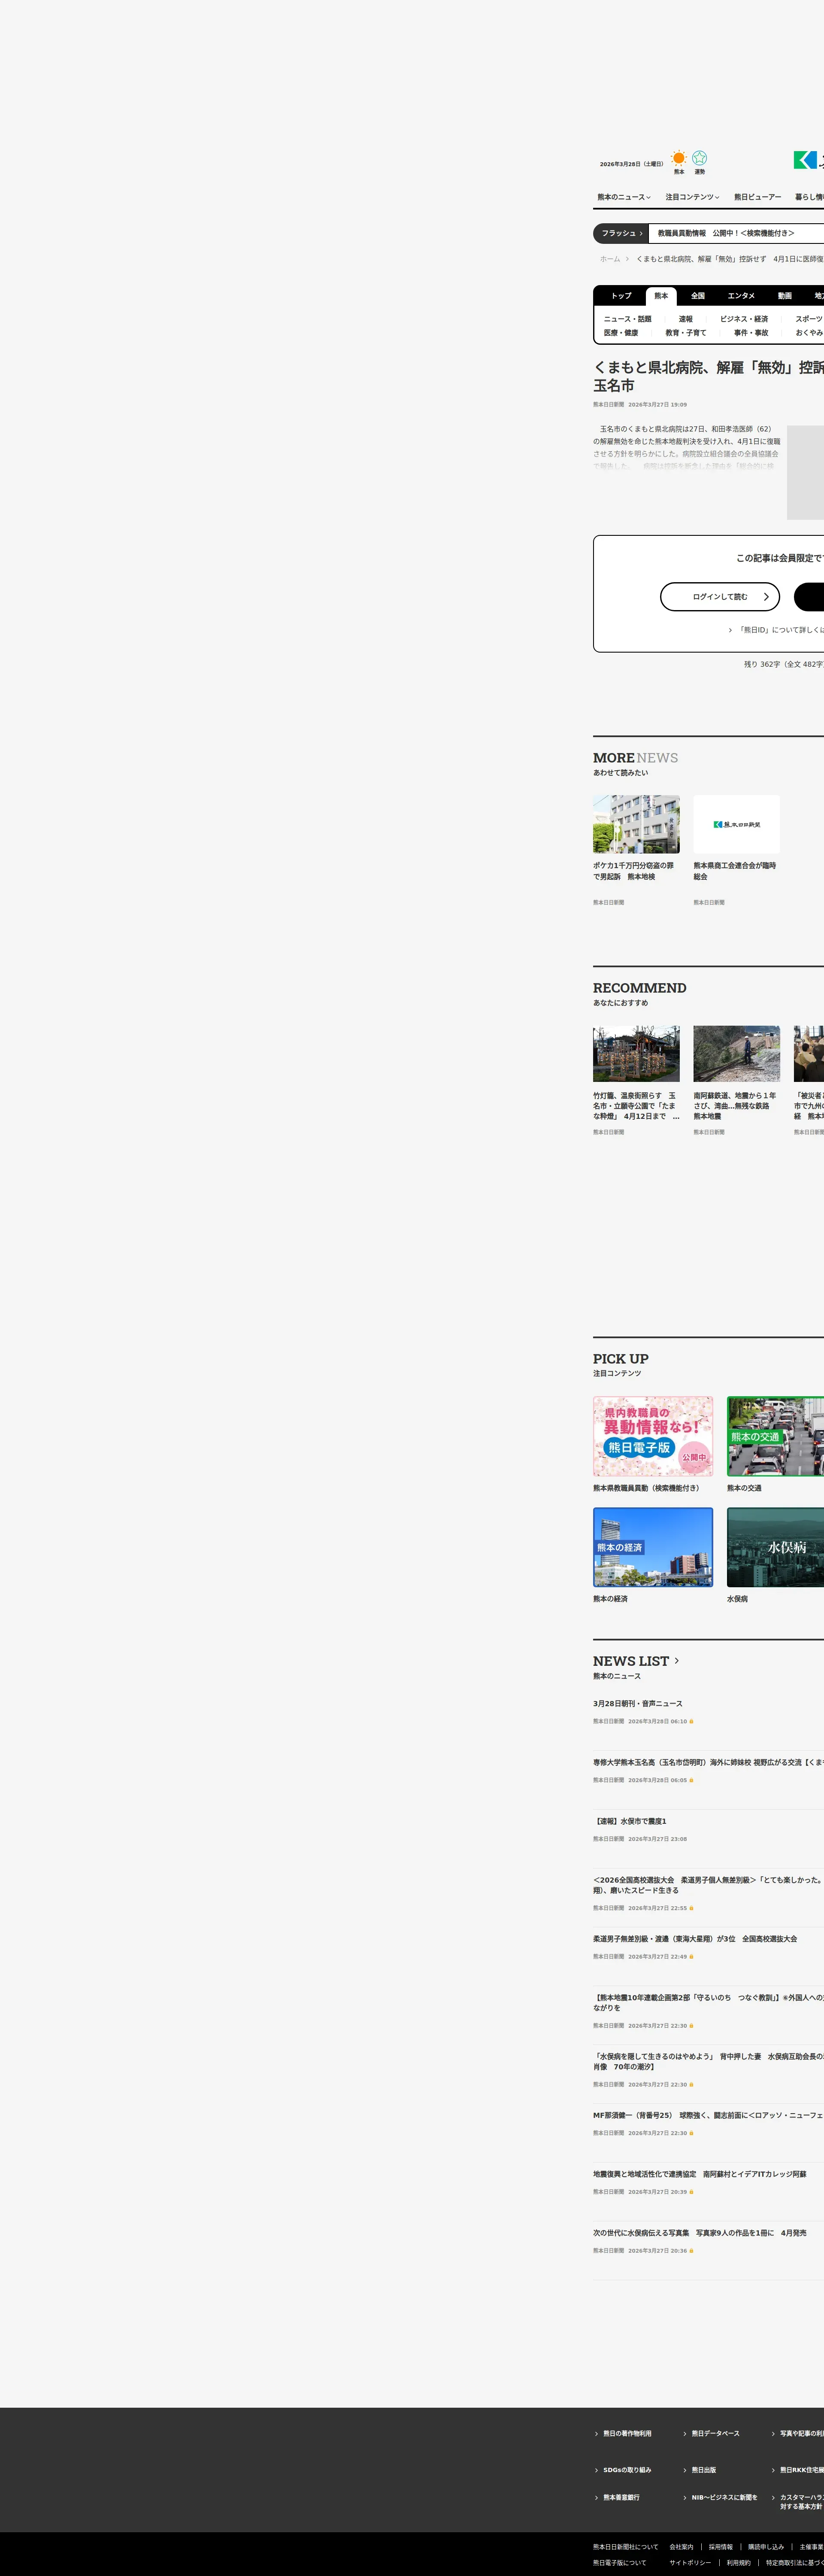Expand the 熊本のニュース dropdown menu

point(624,197)
